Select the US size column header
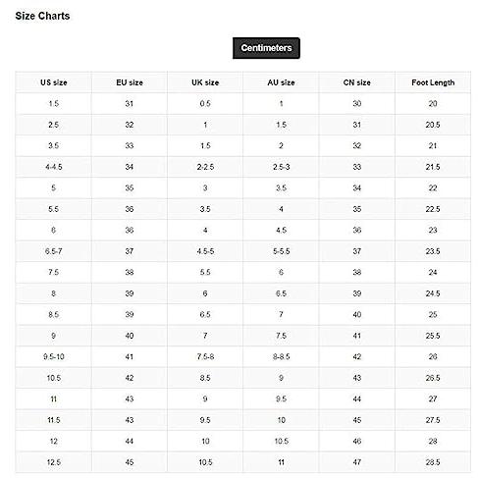 [x=54, y=82]
